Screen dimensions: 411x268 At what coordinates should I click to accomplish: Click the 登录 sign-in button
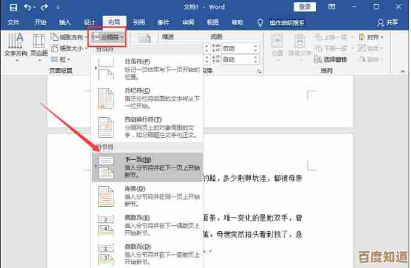[305, 7]
